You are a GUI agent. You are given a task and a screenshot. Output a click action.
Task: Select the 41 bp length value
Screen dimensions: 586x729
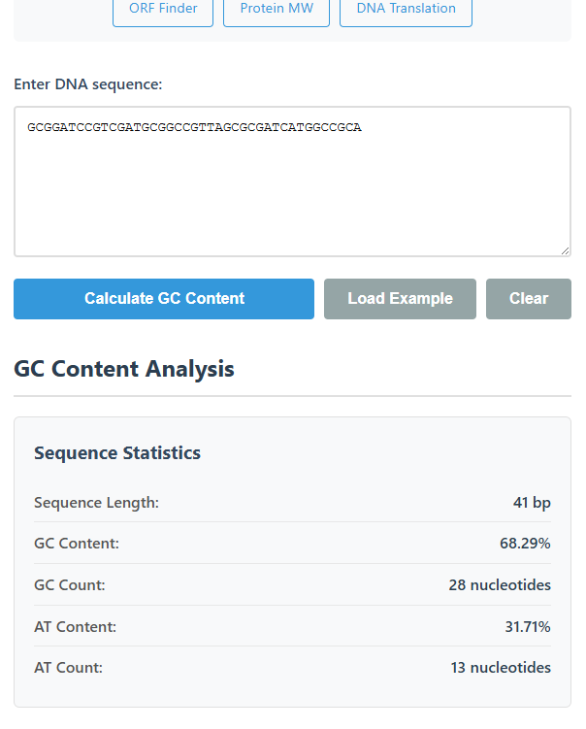coord(532,503)
